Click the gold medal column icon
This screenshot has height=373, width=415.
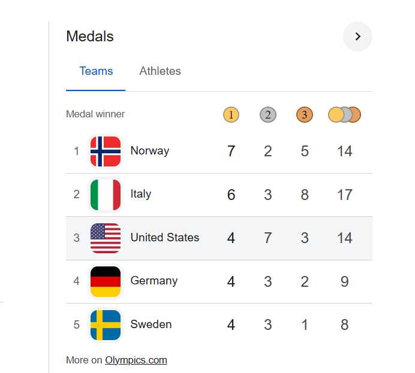[x=231, y=114]
